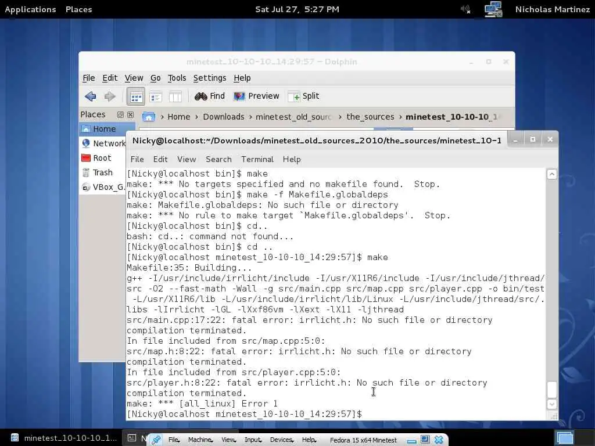595x446 pixels.
Task: Open Dolphin Help menu
Action: tap(242, 78)
